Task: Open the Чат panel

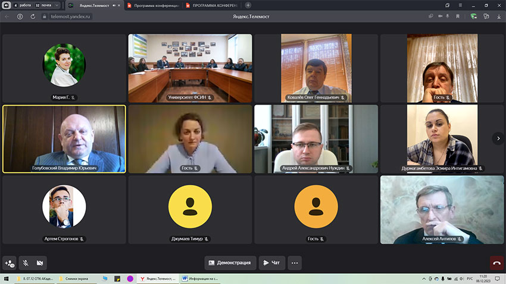Action: click(271, 263)
